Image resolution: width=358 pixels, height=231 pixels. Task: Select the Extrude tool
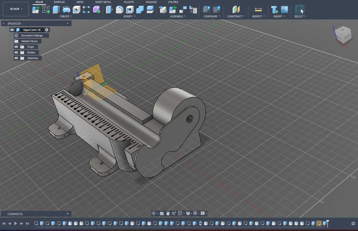click(x=56, y=10)
